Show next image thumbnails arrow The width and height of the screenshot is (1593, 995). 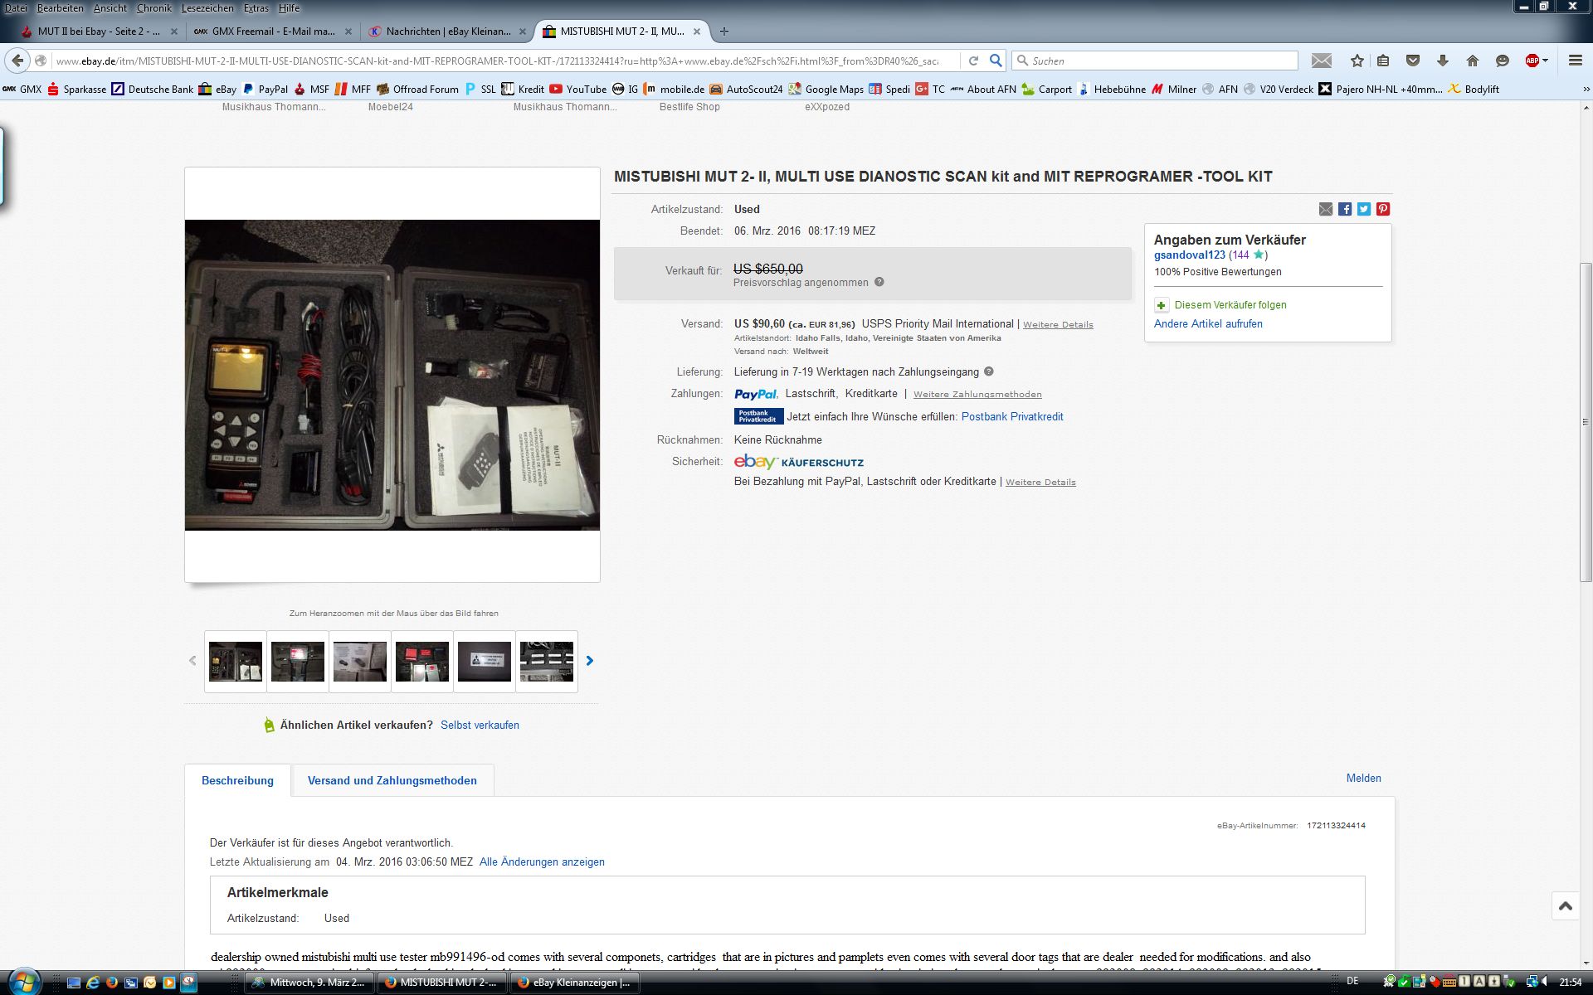(x=590, y=661)
